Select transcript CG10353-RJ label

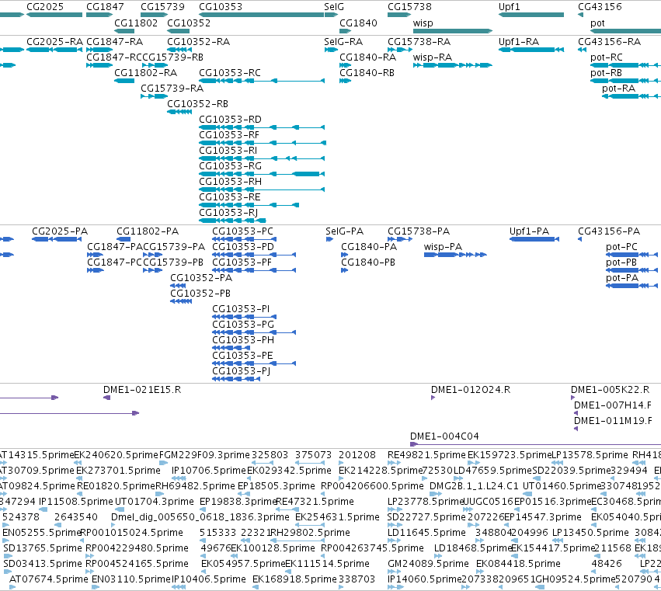click(x=228, y=213)
